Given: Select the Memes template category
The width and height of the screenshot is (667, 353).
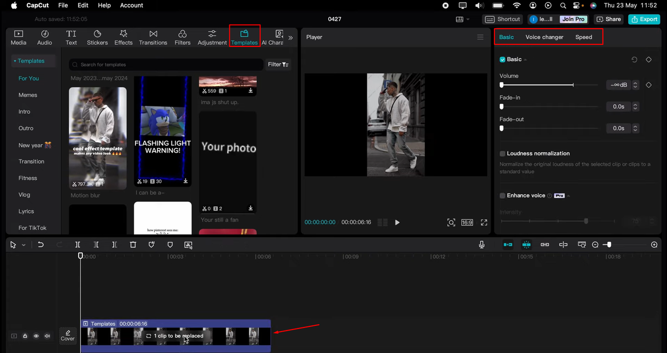Looking at the screenshot, I should (28, 95).
